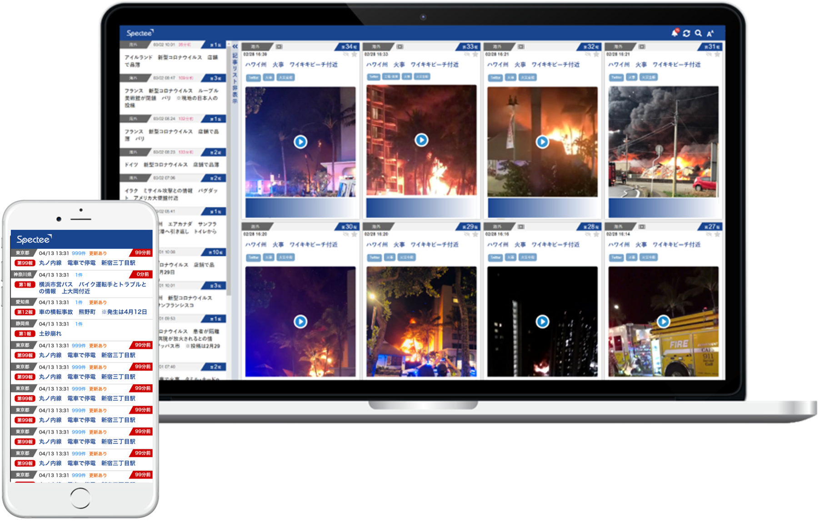
Task: Click the Spectee logo on the laptop screen
Action: coord(140,33)
